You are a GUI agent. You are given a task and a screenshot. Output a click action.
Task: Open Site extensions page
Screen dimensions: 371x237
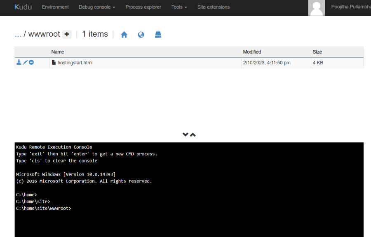(x=214, y=7)
